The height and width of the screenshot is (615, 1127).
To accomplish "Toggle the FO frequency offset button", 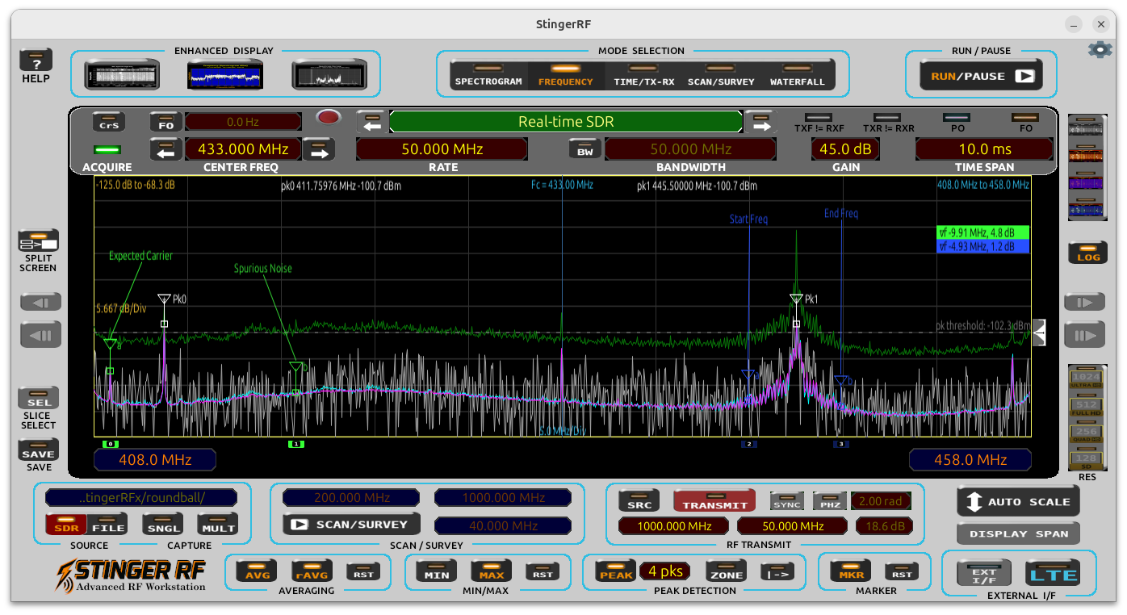I will (x=165, y=122).
